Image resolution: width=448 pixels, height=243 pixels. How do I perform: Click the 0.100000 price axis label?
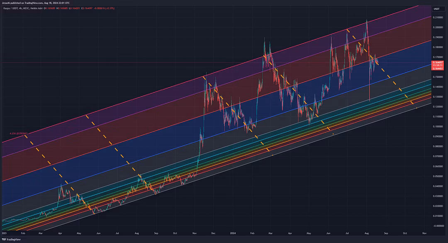click(437, 126)
